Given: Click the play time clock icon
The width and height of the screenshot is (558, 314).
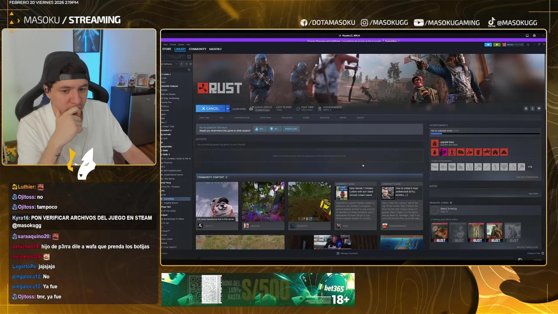Looking at the screenshot, I should click(x=298, y=109).
